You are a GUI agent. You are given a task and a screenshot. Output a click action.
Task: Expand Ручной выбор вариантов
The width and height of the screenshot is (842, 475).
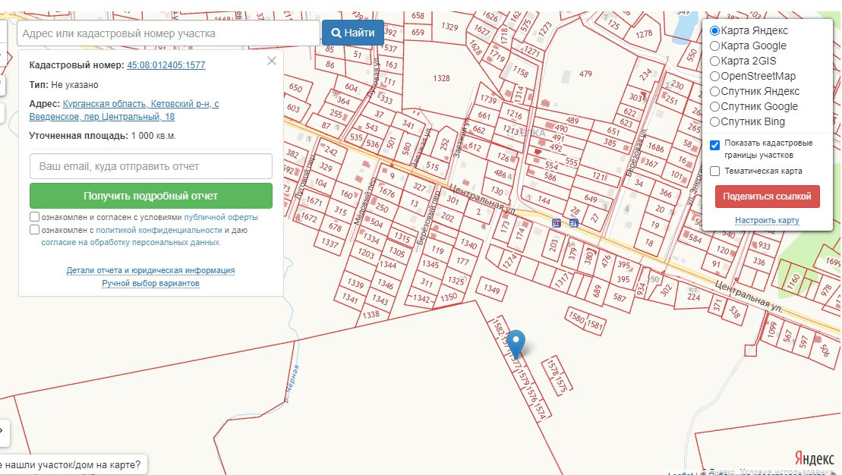click(x=151, y=283)
